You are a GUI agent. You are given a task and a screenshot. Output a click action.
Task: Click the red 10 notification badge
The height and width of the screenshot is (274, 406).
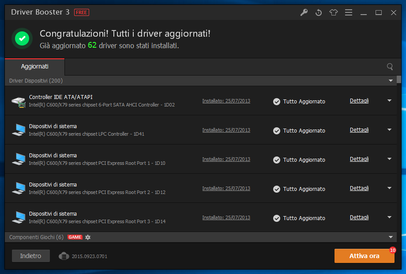tap(392, 250)
